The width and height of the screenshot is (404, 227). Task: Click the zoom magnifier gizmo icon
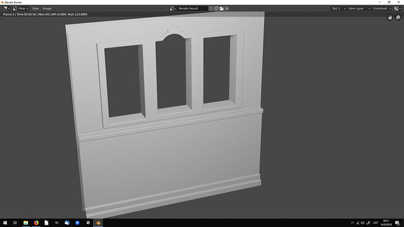(398, 18)
